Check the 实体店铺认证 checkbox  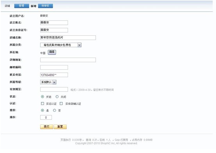[x=61, y=104]
